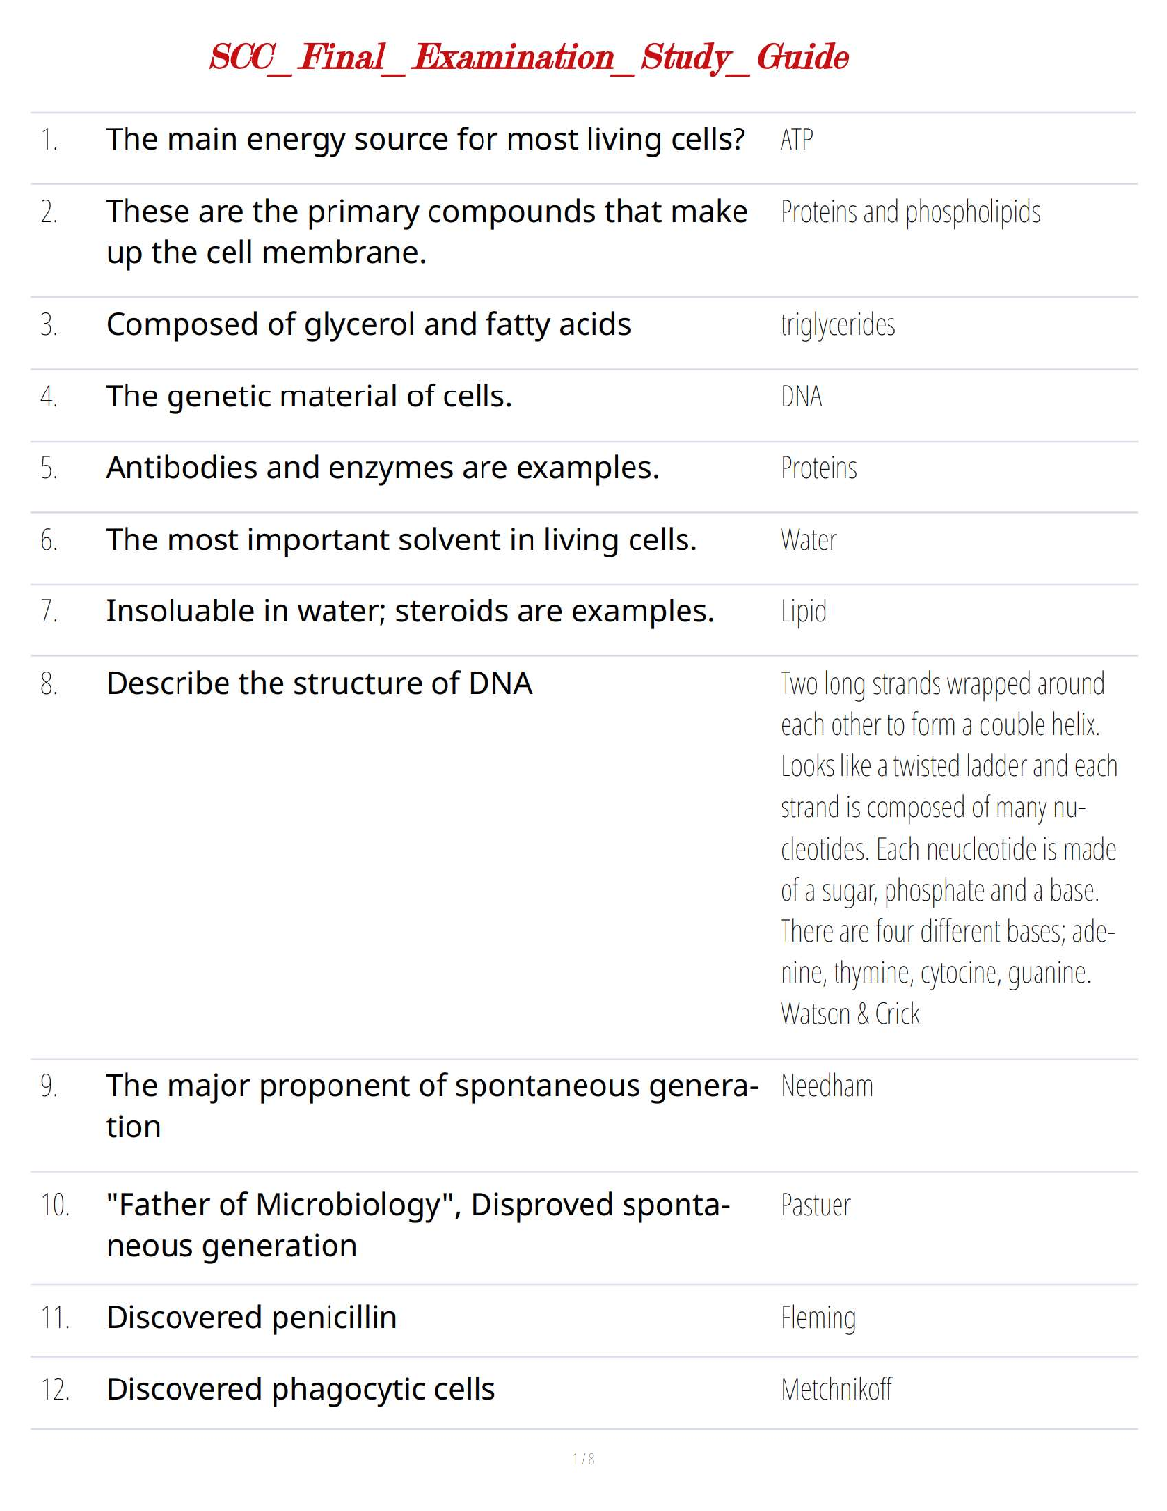Click the Proteins and phospholipids answer
The width and height of the screenshot is (1167, 1511).
click(x=909, y=212)
